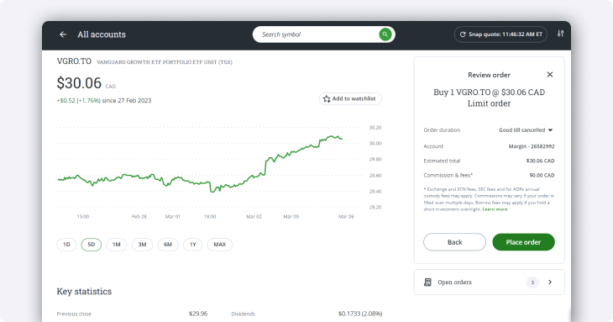Click the refresh icon in Snap quote
Viewport: 613px width, 322px height.
coord(463,34)
